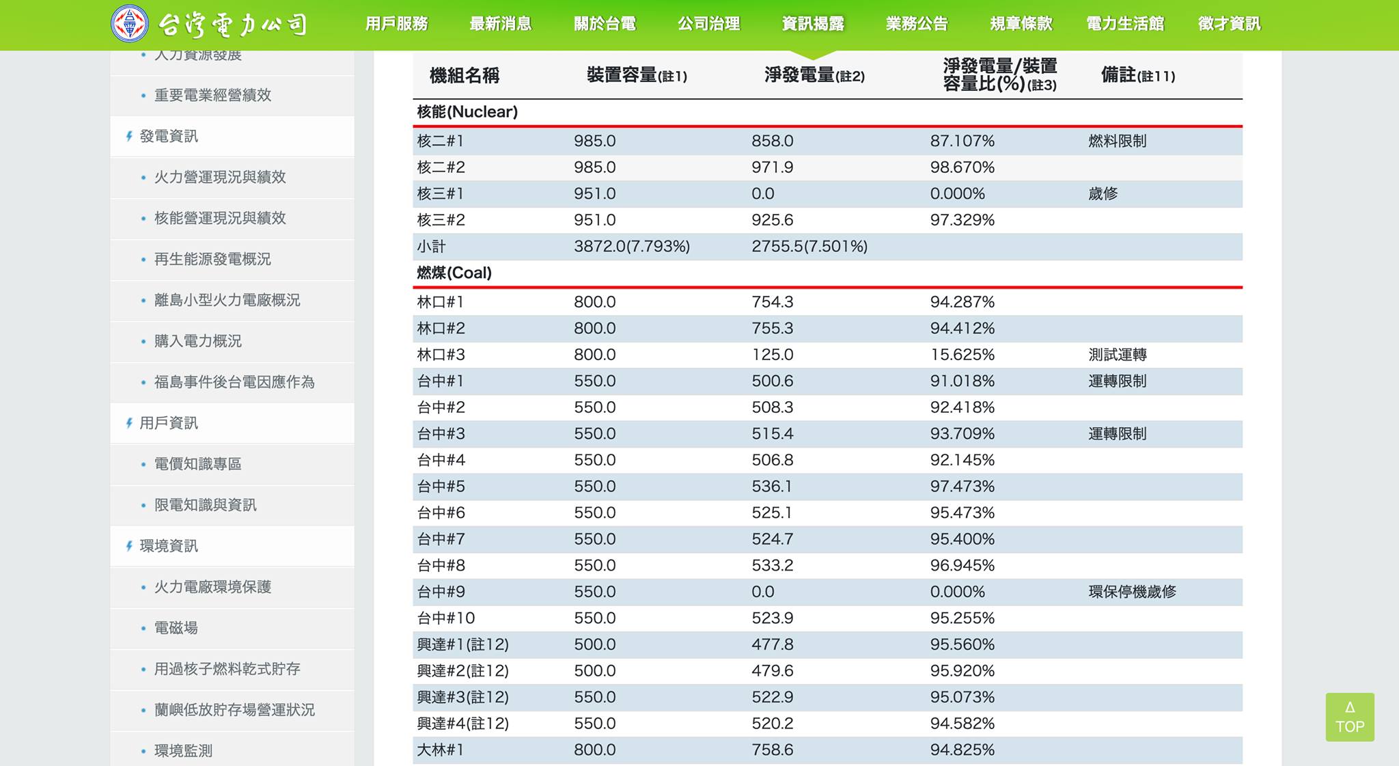The image size is (1399, 766).
Task: Click nuclear subtotal 3872.0(7.793%) cell
Action: click(x=632, y=247)
